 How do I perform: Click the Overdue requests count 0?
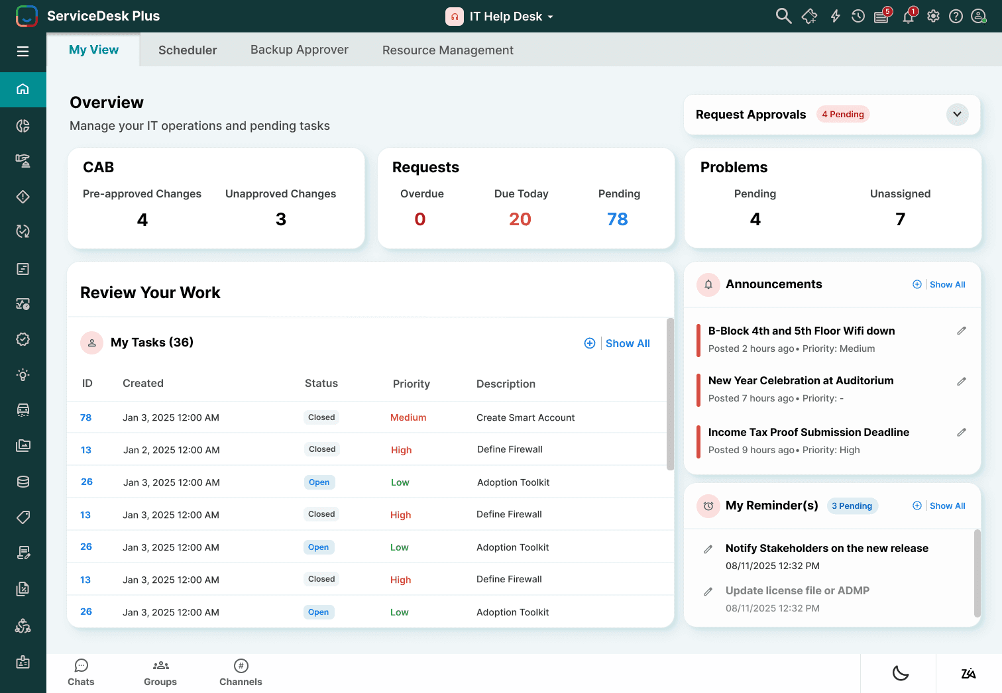coord(420,219)
